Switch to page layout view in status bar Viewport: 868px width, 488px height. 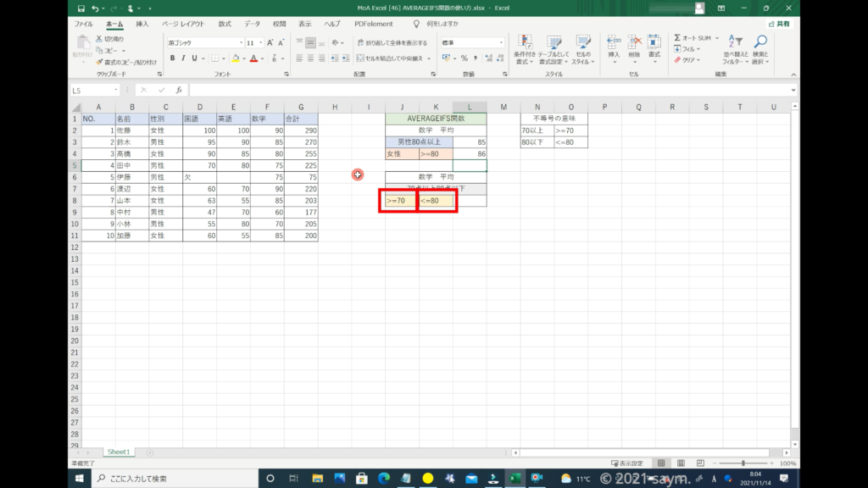coord(677,463)
